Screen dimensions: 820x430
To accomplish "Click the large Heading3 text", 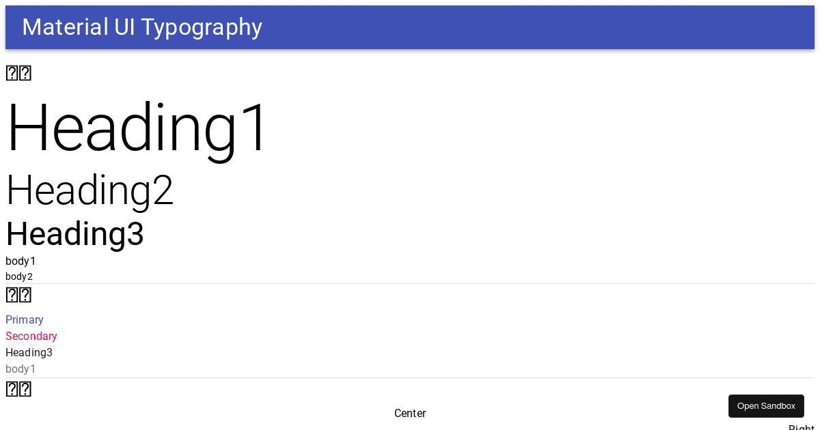I will coord(74,234).
